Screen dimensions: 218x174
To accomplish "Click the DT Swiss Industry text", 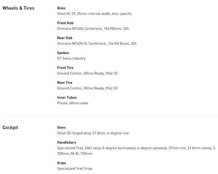I will pos(71,58).
